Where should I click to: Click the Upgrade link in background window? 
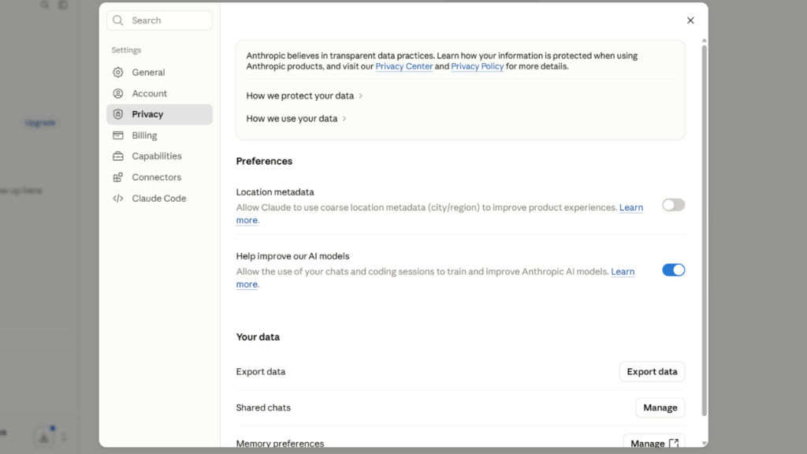40,122
